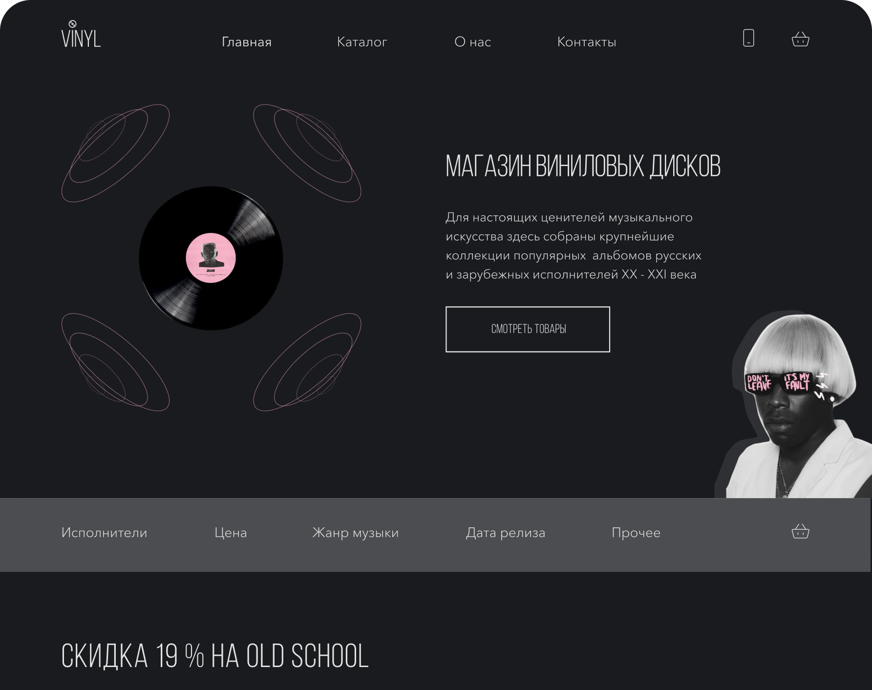Open the Дата релиза filter
This screenshot has width=872, height=690.
tap(506, 533)
